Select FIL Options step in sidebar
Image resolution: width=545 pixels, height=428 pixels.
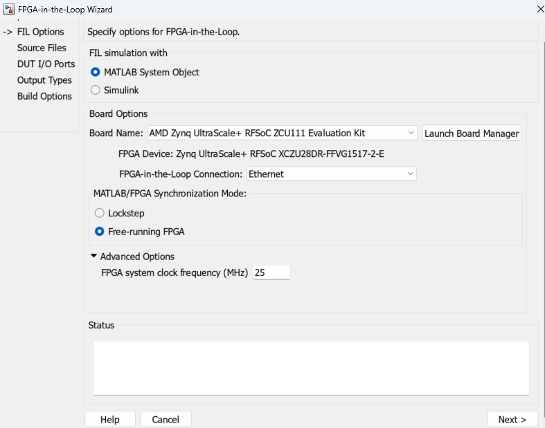pyautogui.click(x=40, y=32)
